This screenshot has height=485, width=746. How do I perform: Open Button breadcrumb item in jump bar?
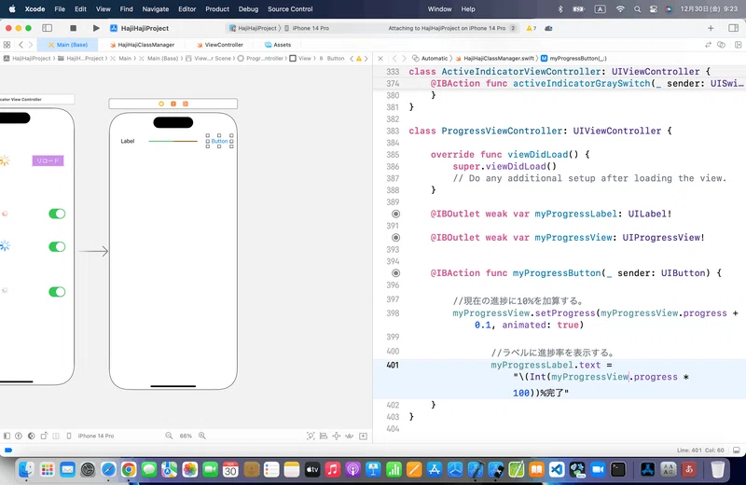coord(332,59)
